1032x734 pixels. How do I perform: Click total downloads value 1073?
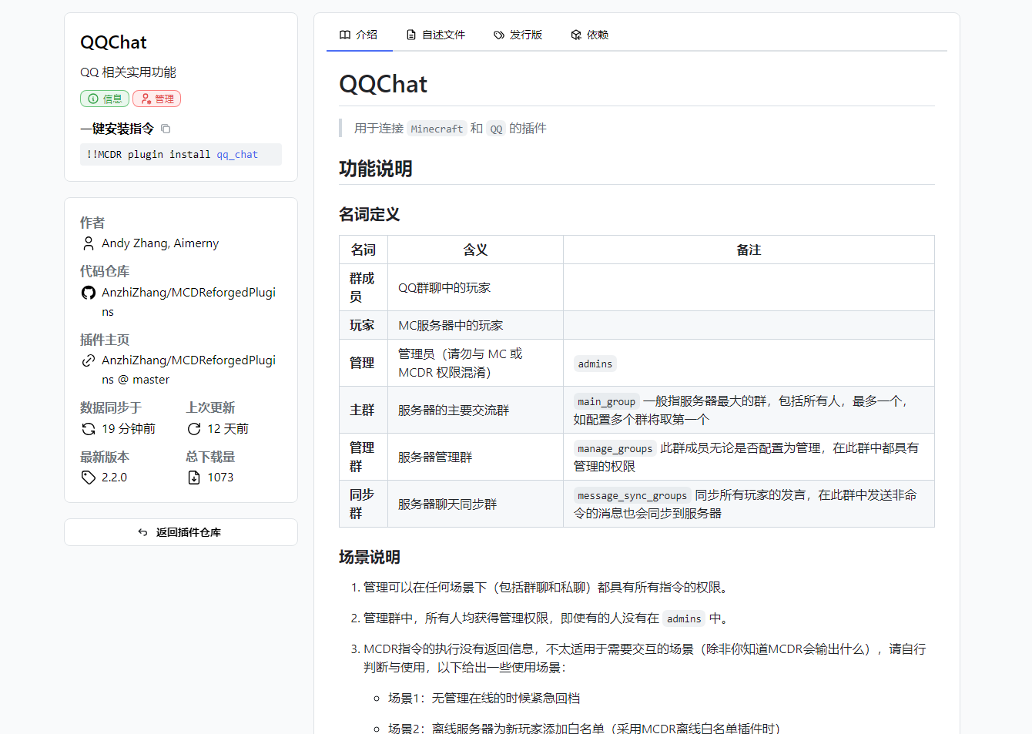tap(220, 478)
